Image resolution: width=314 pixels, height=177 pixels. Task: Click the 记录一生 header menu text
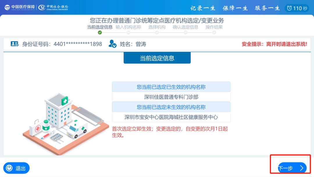point(203,8)
